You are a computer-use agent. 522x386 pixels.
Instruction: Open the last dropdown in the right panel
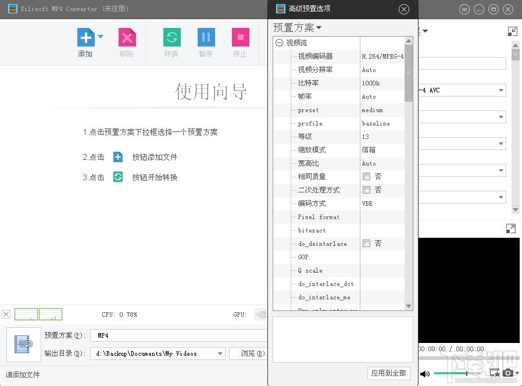pyautogui.click(x=500, y=197)
